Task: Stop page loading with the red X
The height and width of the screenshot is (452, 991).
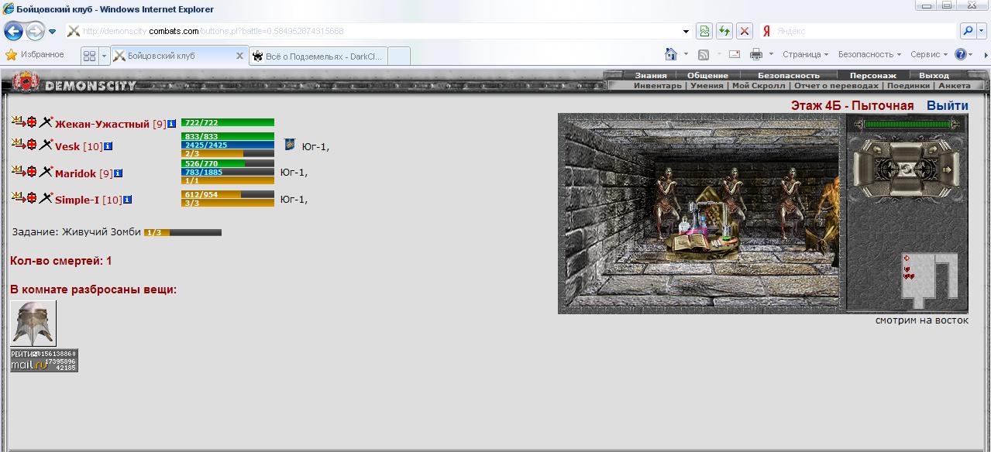Action: (x=745, y=32)
